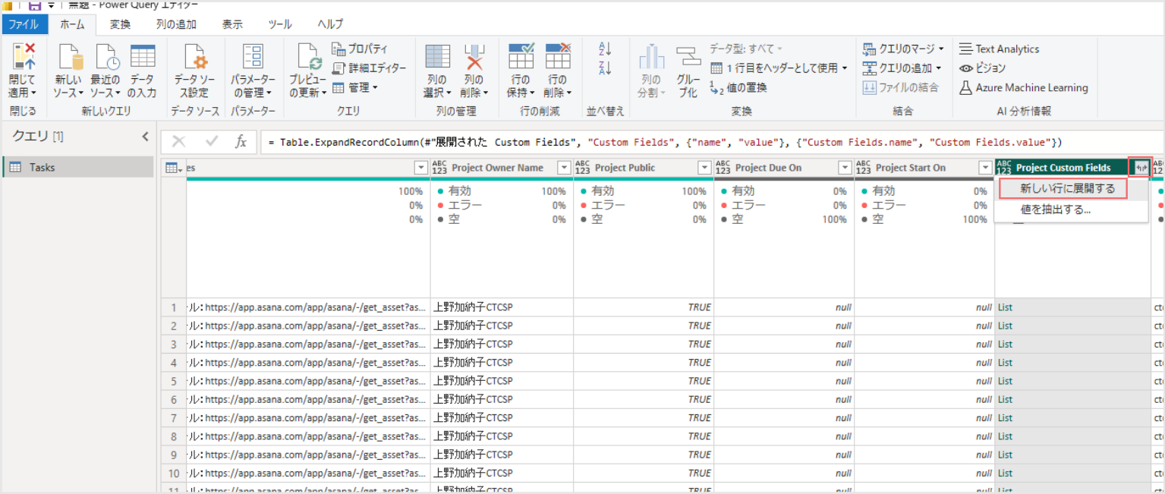Click 値の置換 (Replace Values)
The height and width of the screenshot is (494, 1165).
click(x=738, y=88)
